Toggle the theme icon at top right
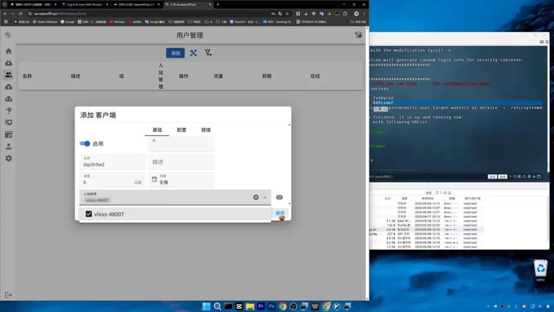The width and height of the screenshot is (554, 312). 359,35
